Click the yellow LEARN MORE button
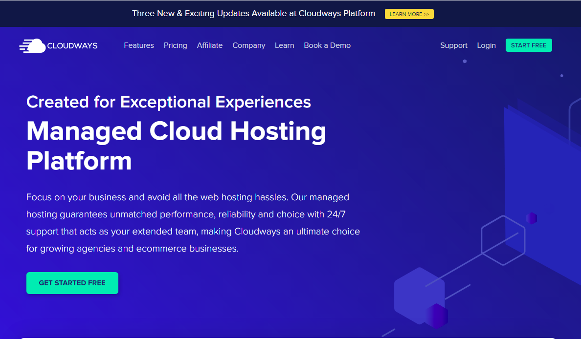 coord(409,14)
